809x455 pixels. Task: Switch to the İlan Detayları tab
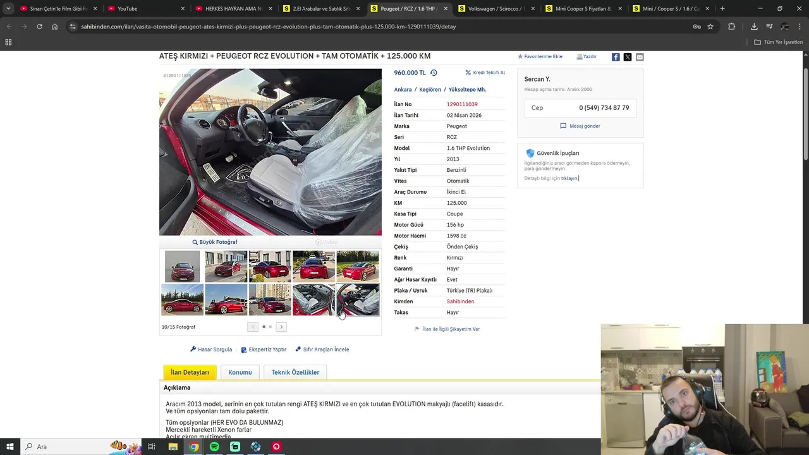tap(190, 372)
